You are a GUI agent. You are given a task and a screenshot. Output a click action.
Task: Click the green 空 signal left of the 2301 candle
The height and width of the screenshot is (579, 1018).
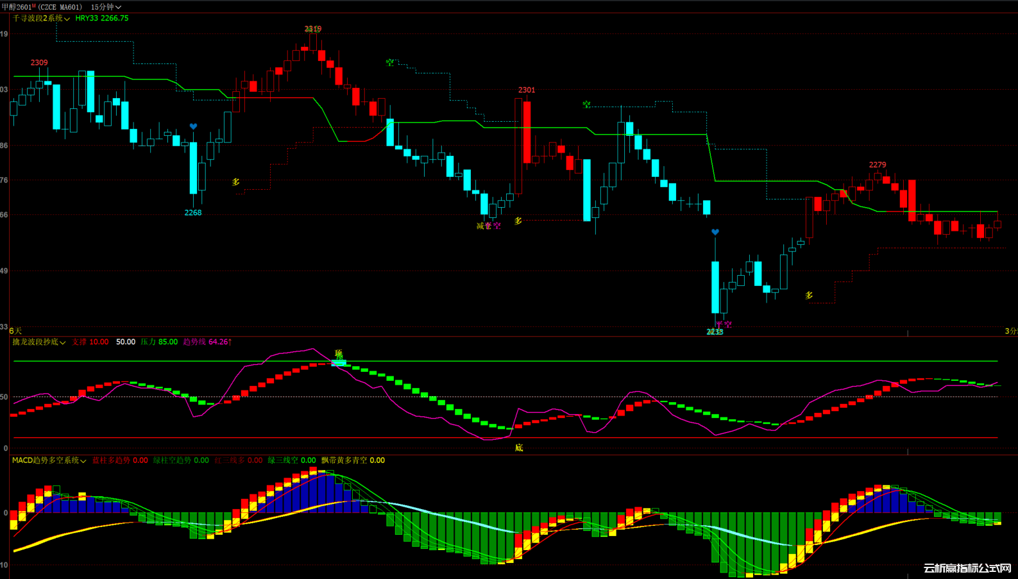coord(389,63)
